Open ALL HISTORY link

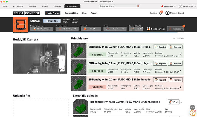pos(178,38)
